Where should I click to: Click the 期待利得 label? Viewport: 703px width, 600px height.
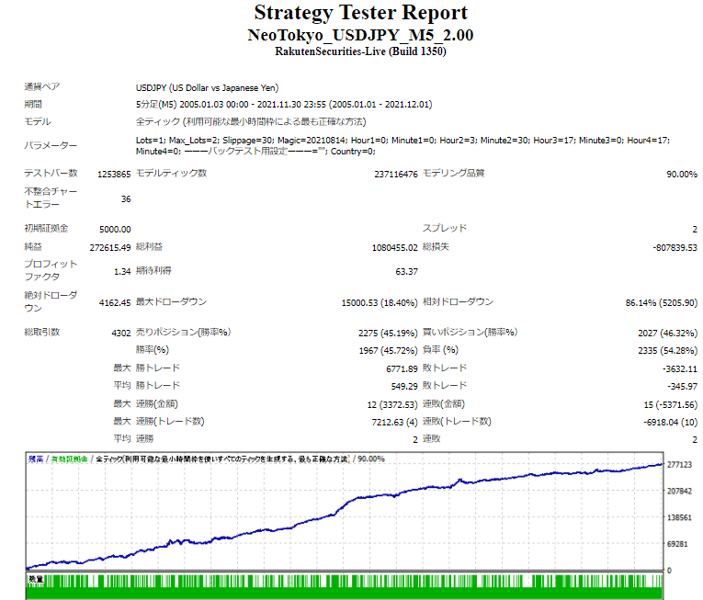[153, 271]
